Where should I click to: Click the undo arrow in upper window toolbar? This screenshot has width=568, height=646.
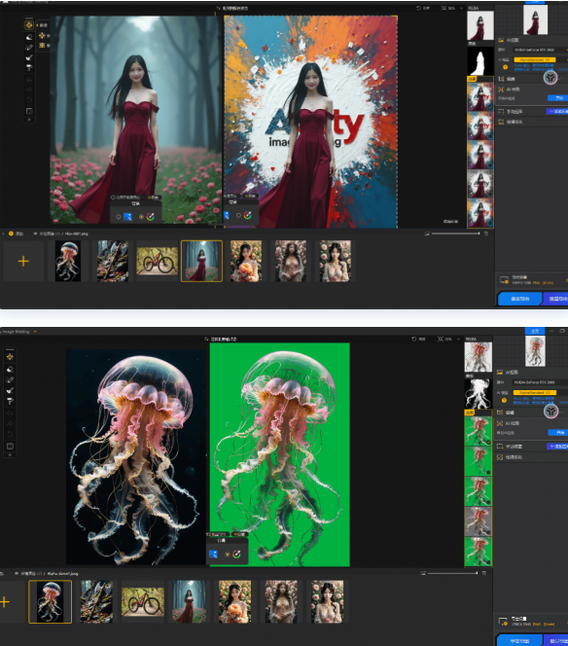29,80
